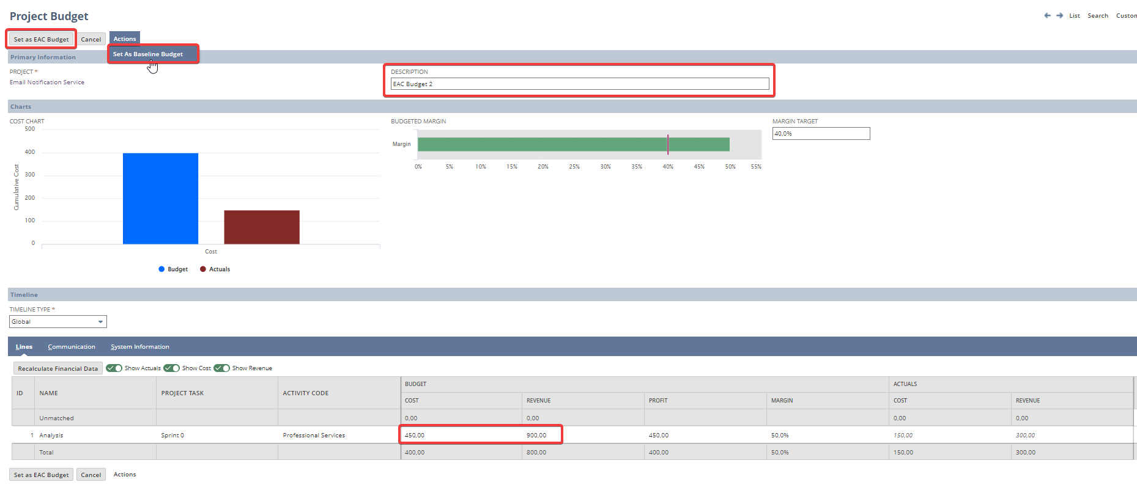Open the Timeline Type dropdown
This screenshot has height=485, width=1137.
pos(58,322)
